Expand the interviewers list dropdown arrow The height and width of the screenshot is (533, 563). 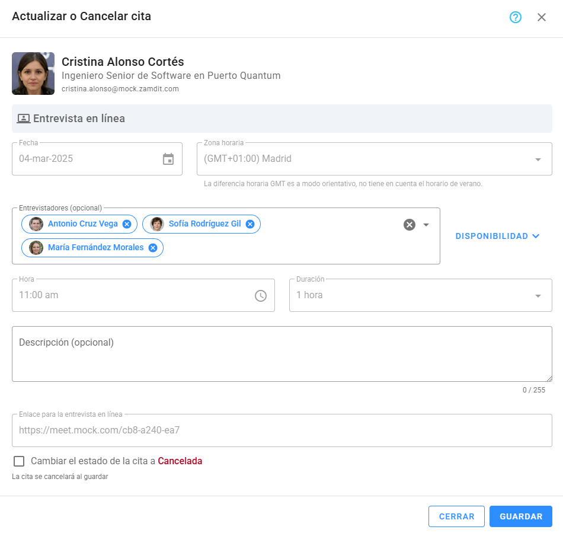click(x=426, y=225)
